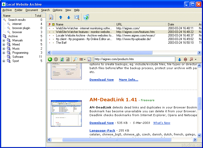Click the red arrow icon right of URL
This screenshot has width=203, height=148.
click(x=191, y=59)
